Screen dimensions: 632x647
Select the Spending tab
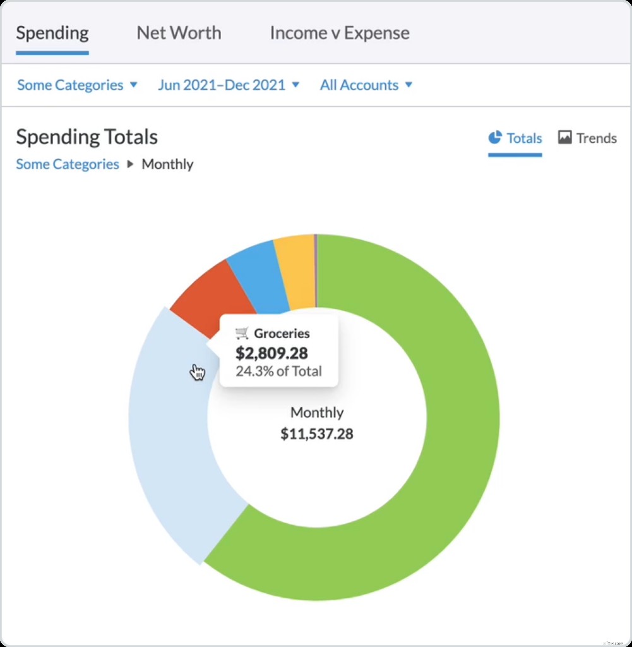[52, 32]
